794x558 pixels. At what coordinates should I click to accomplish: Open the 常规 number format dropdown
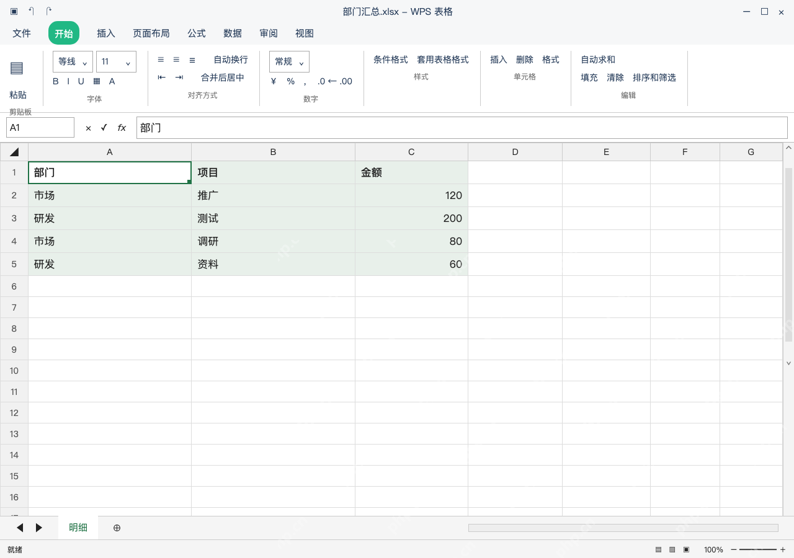289,61
